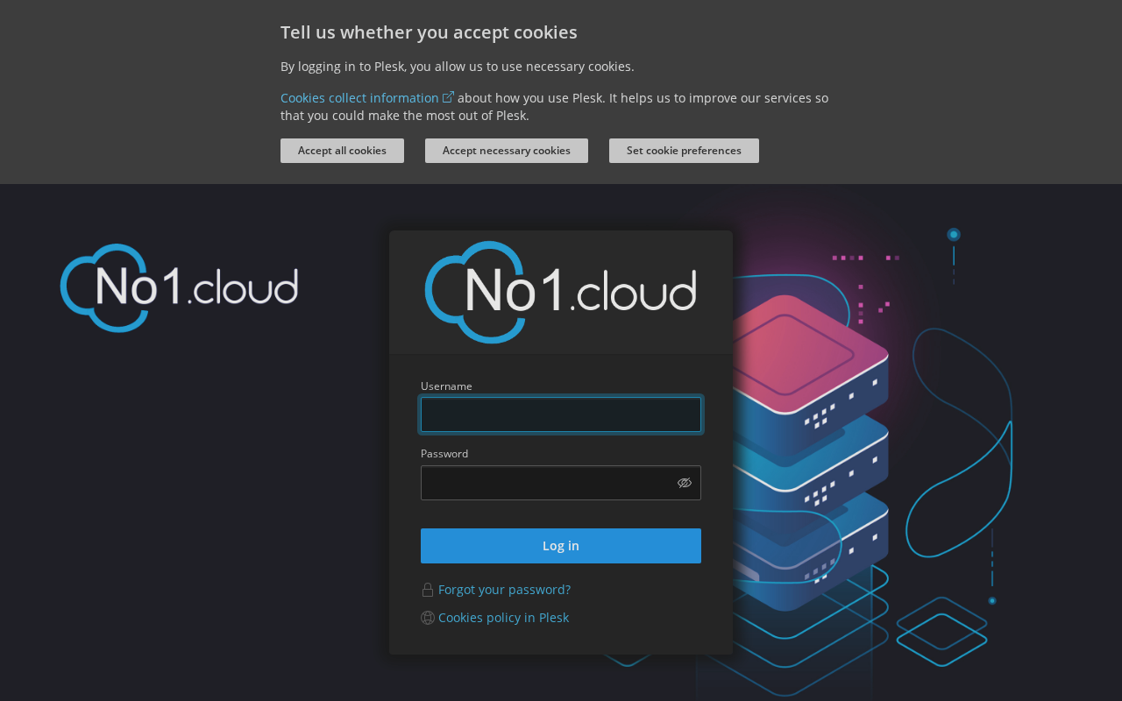
Task: Click the external link icon beside Cookies collect information
Action: 449,97
